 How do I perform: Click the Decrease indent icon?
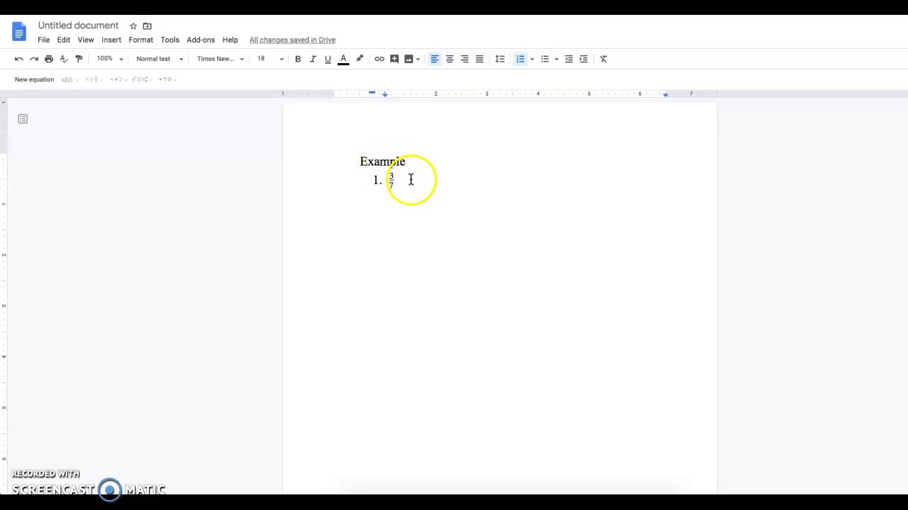569,59
